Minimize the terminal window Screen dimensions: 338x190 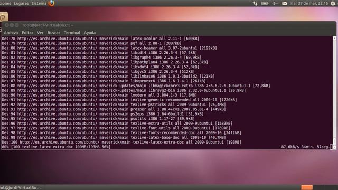[12, 25]
